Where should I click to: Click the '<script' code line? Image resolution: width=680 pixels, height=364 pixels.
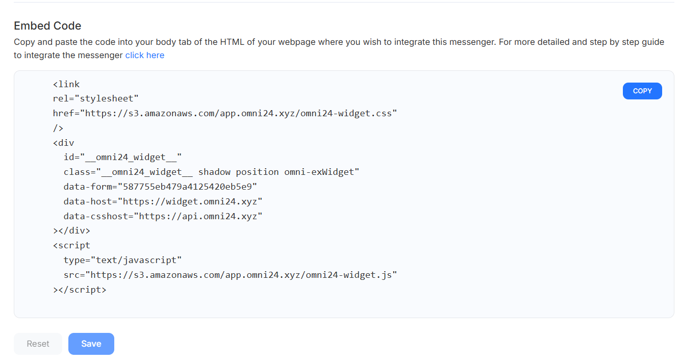pyautogui.click(x=71, y=245)
